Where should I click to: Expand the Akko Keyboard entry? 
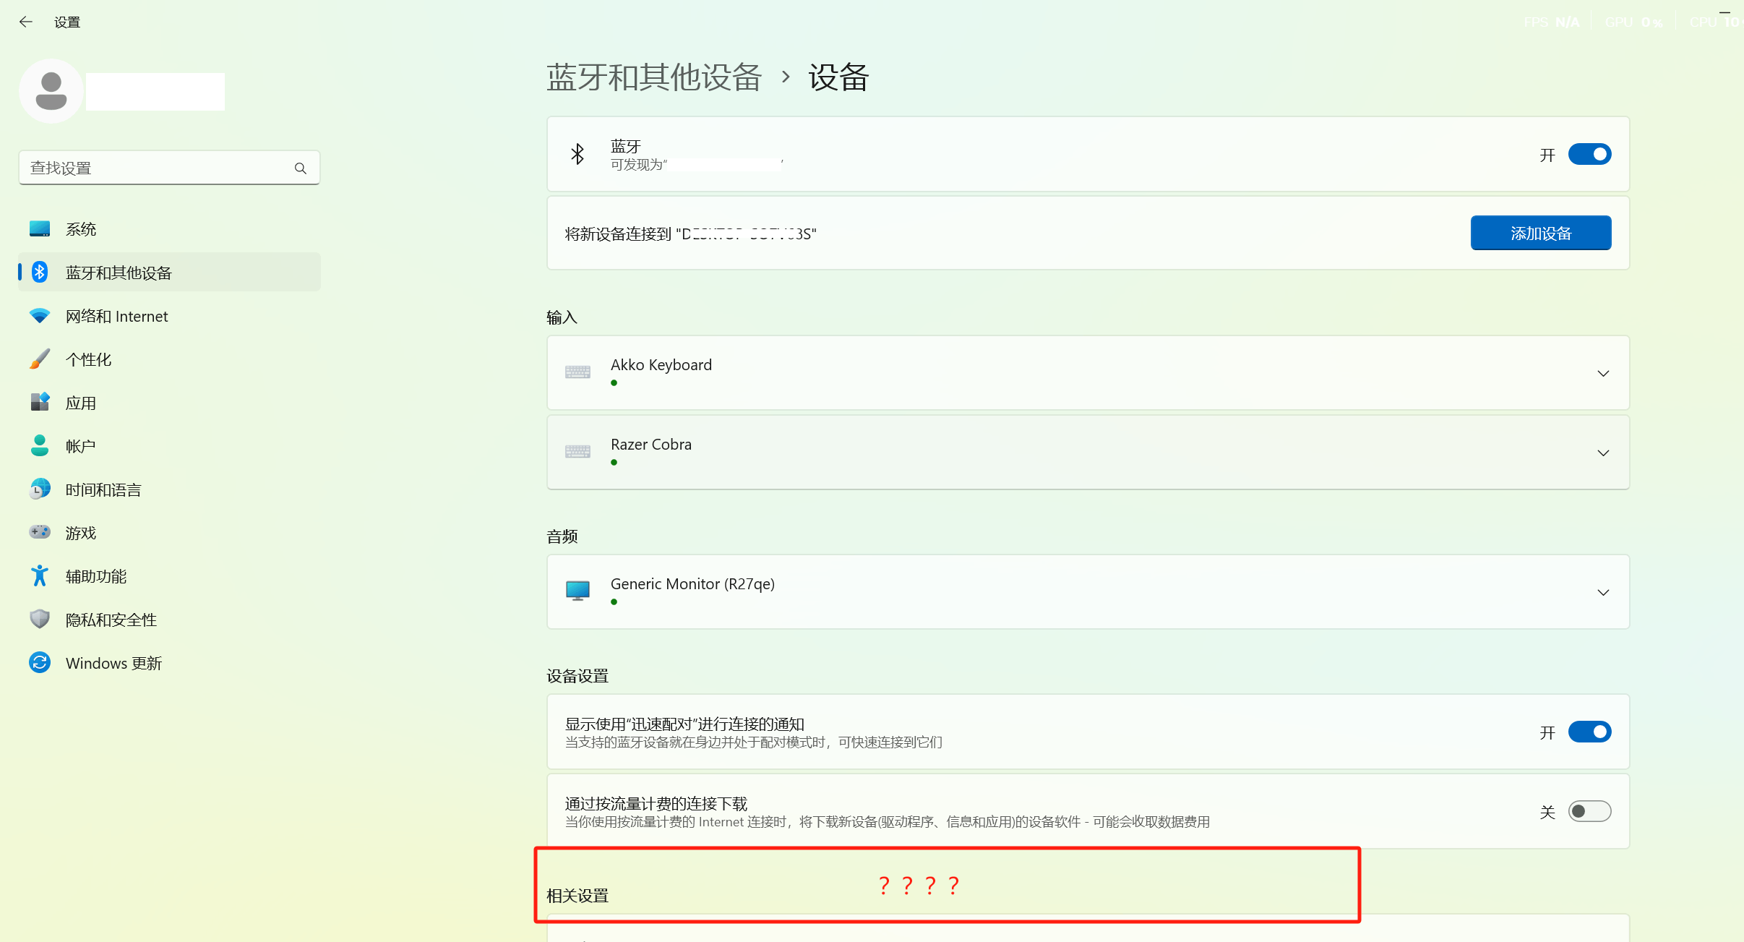coord(1602,373)
